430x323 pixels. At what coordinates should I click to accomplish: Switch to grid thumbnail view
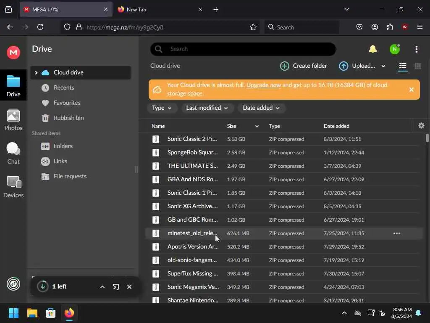[418, 66]
